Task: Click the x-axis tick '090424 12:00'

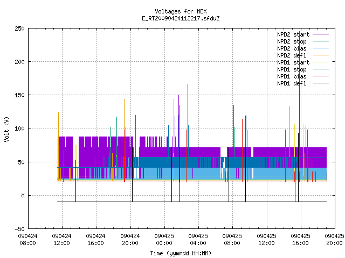Action: click(x=62, y=240)
